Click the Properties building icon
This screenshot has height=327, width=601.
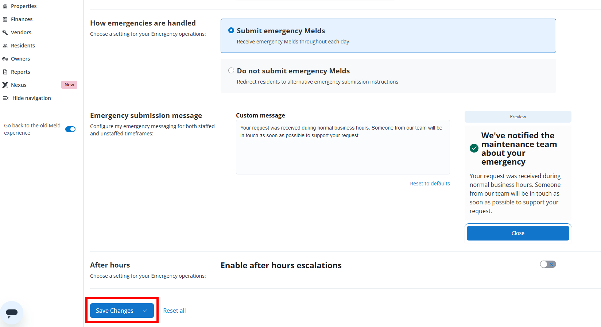5,6
